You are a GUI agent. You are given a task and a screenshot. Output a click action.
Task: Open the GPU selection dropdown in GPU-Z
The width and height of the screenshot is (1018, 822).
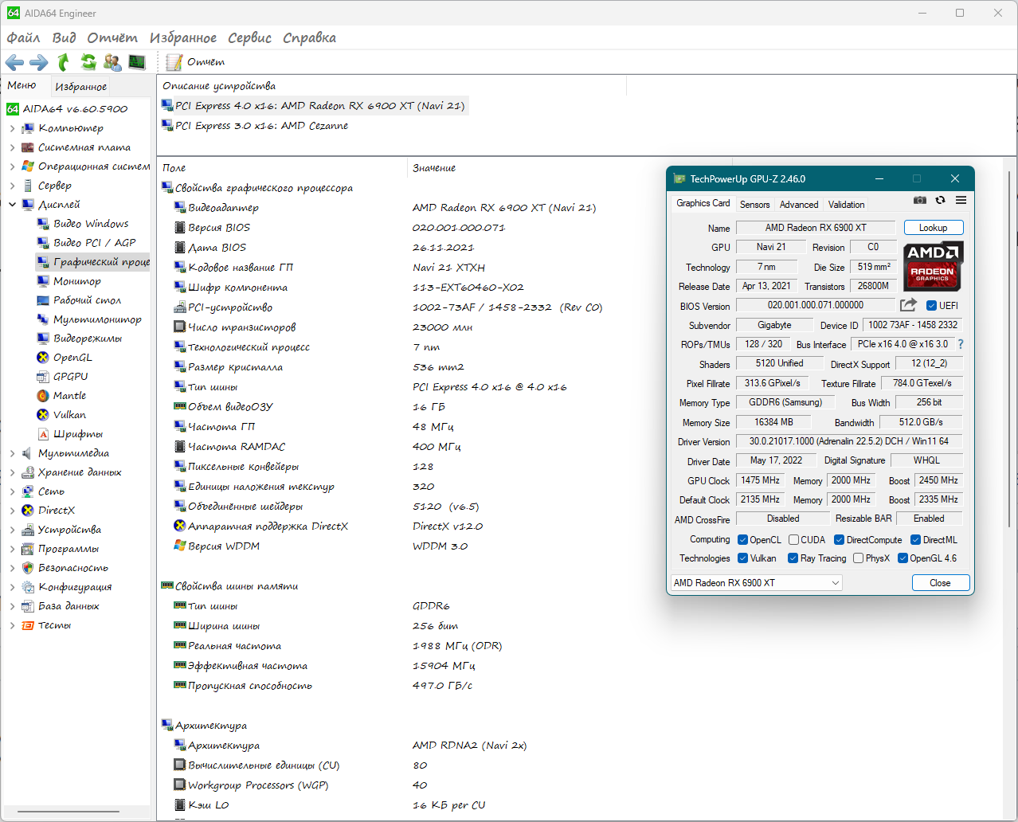point(757,583)
